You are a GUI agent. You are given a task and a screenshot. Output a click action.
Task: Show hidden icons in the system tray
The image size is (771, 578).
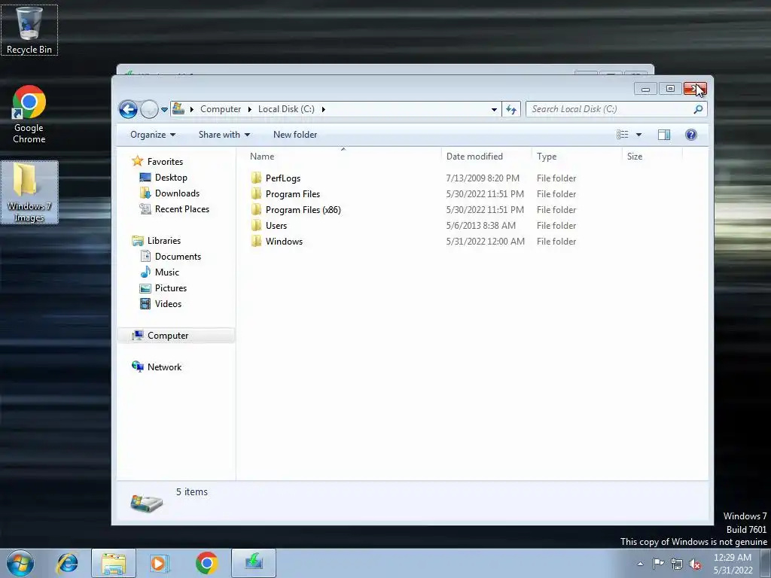pyautogui.click(x=640, y=564)
